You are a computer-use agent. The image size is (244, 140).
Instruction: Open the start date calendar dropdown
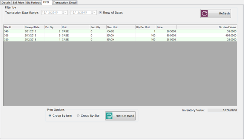(x=64, y=12)
